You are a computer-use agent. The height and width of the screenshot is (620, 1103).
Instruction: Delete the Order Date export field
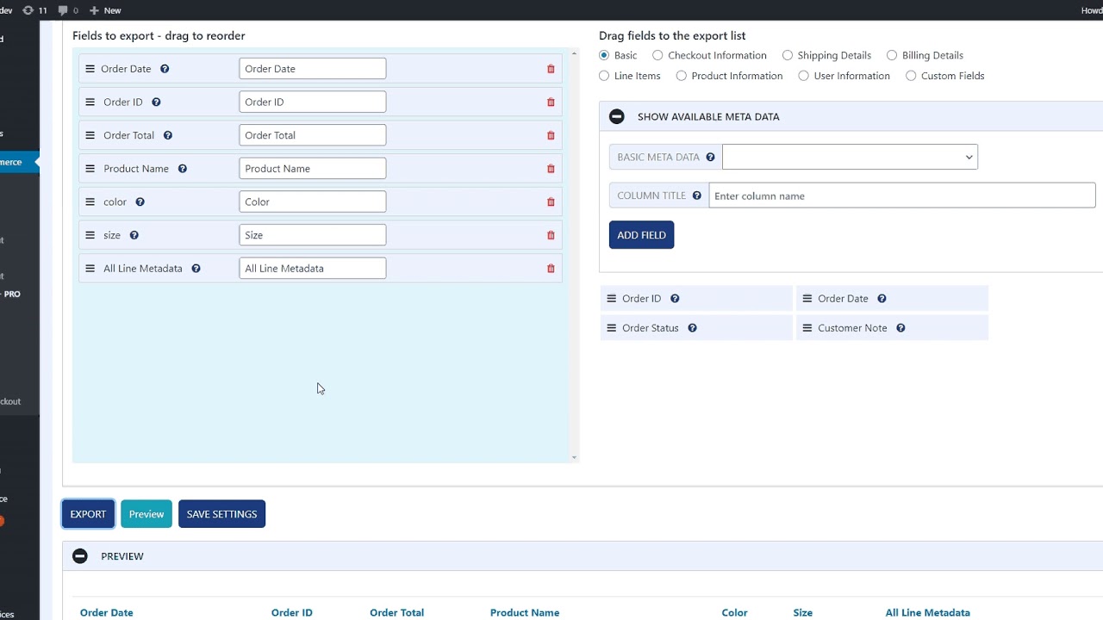click(551, 69)
